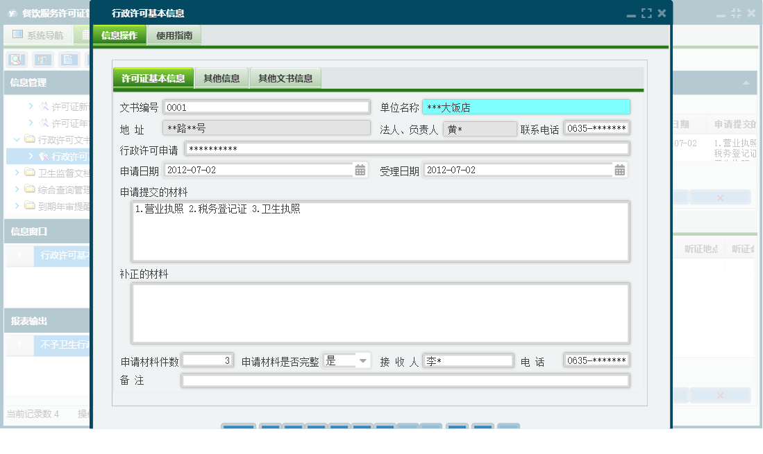Expand the 卫生监督文档 folder
The height and width of the screenshot is (454, 763).
(17, 171)
